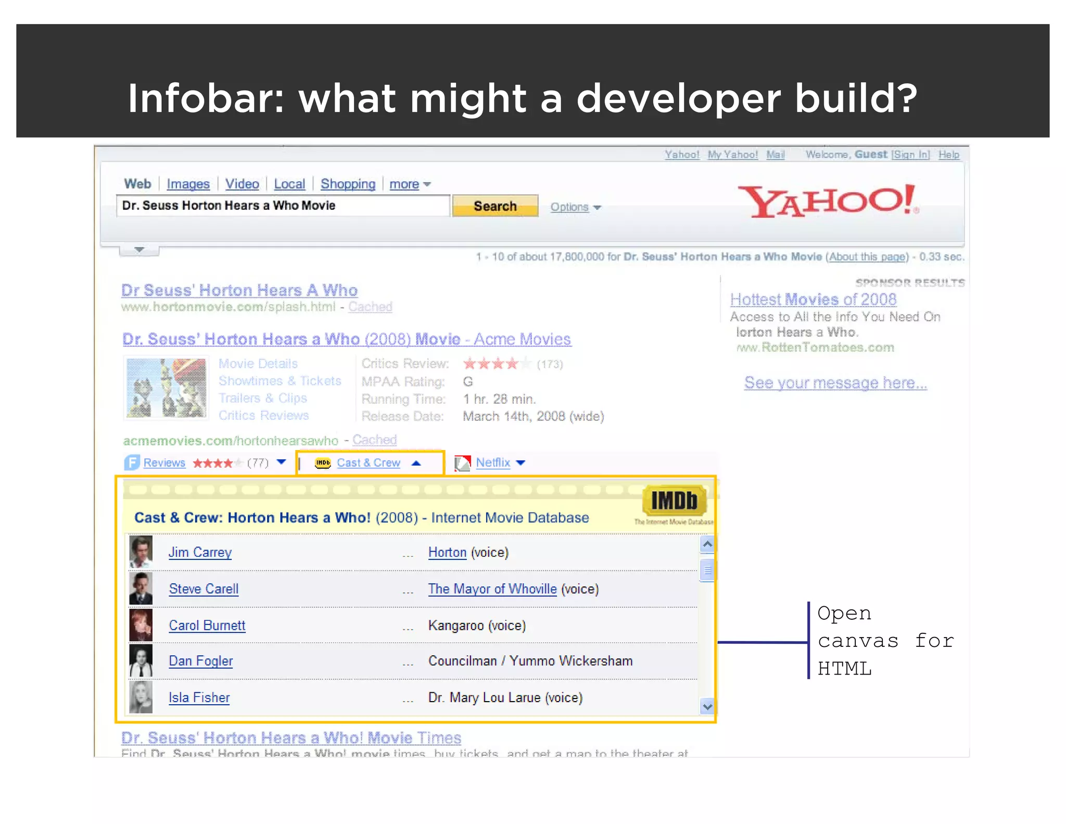Open the Horton character link
Screen dimensions: 1066x824
pos(447,552)
